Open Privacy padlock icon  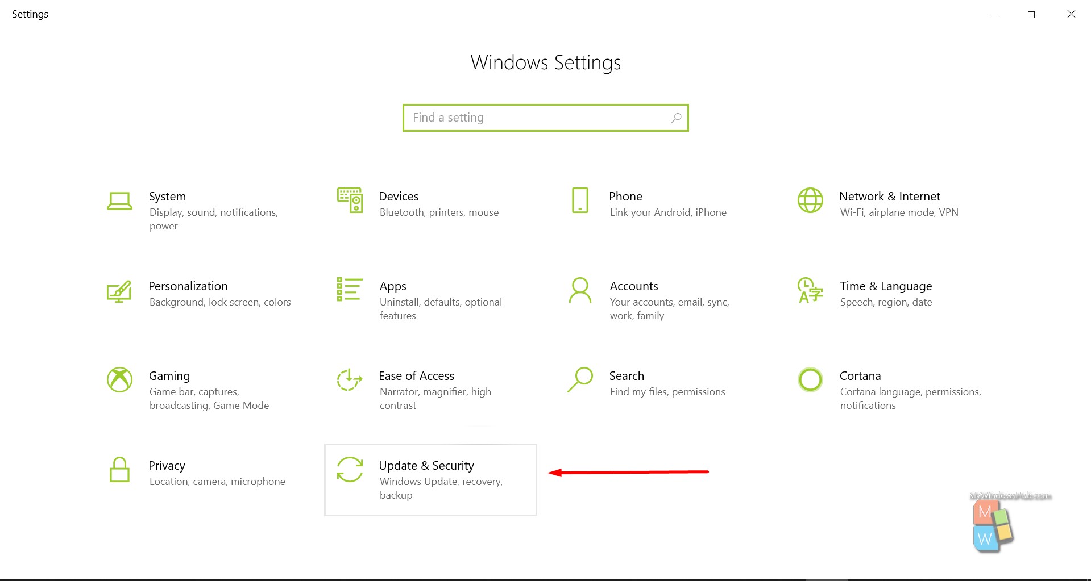click(x=119, y=470)
